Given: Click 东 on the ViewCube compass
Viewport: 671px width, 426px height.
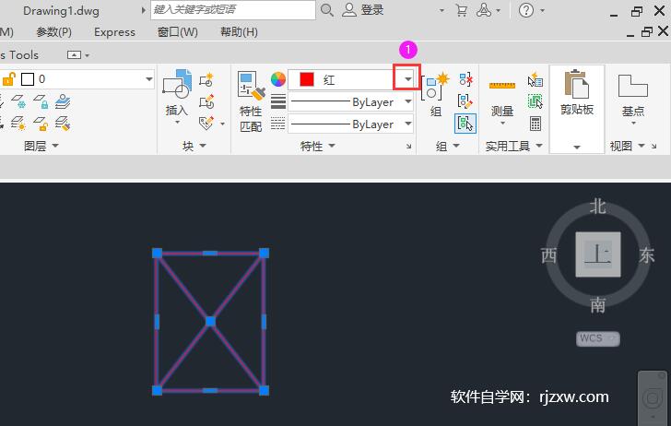Looking at the screenshot, I should point(647,255).
